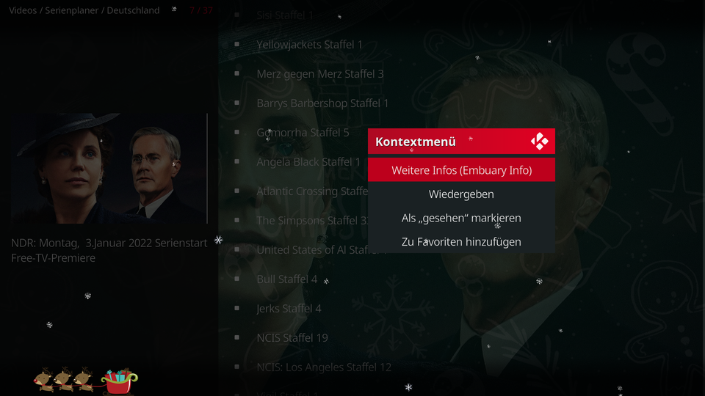The width and height of the screenshot is (705, 396).
Task: Select Merz gegen Merz Staffel 3
Action: (x=320, y=73)
